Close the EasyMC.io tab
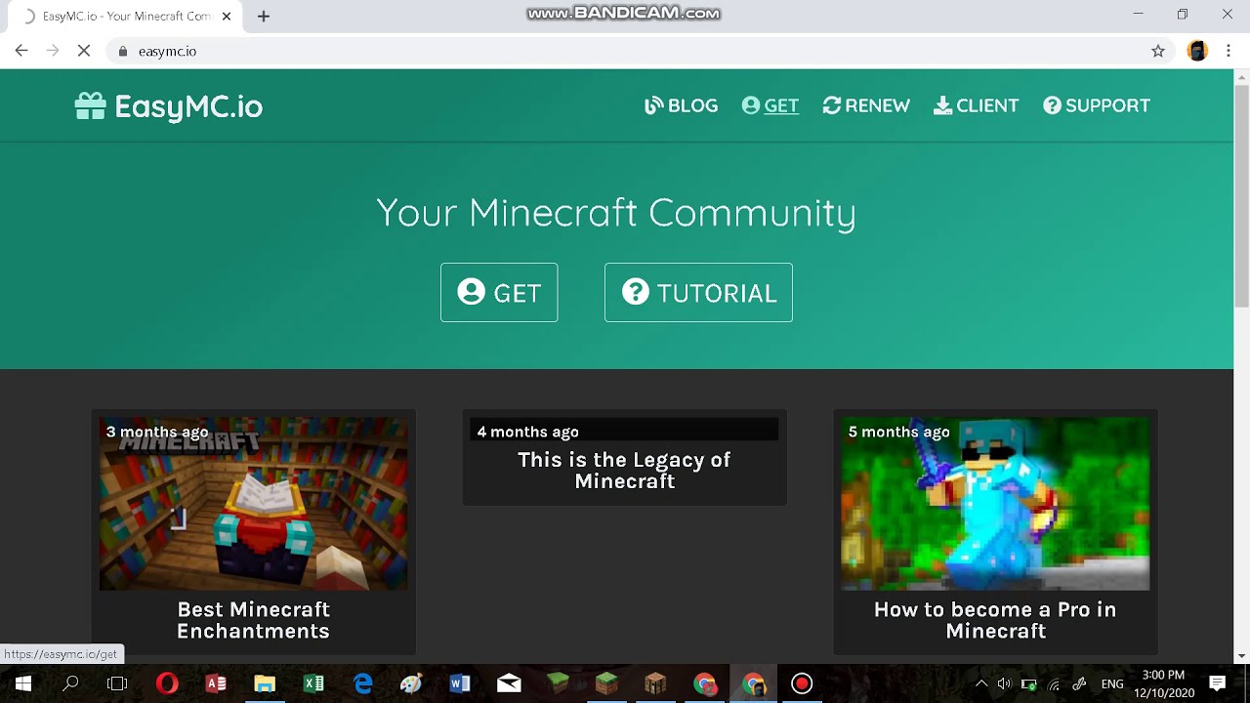 (x=227, y=16)
